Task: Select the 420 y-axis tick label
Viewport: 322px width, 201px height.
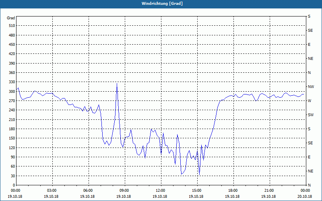Action: coord(12,54)
